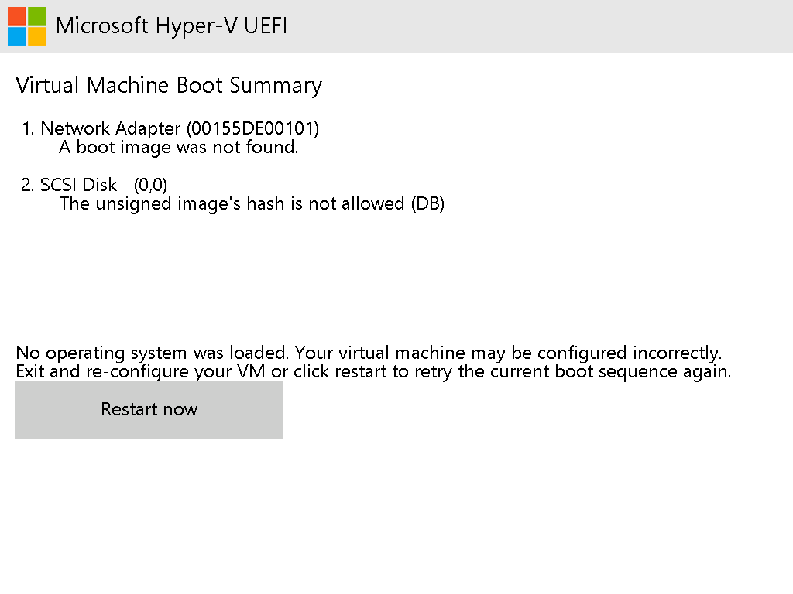
Task: Click the empty gray header bar area
Action: (542, 26)
